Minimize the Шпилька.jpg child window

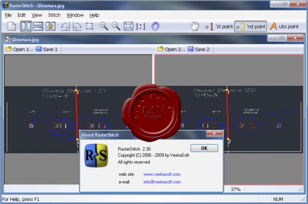click(273, 38)
